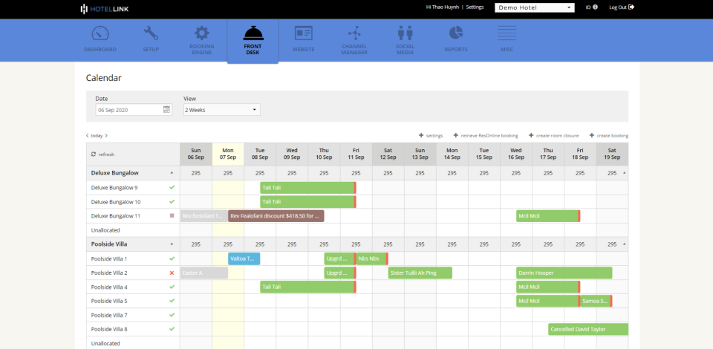
Task: Click plus icon for retrieve ResOnline booking
Action: point(455,135)
